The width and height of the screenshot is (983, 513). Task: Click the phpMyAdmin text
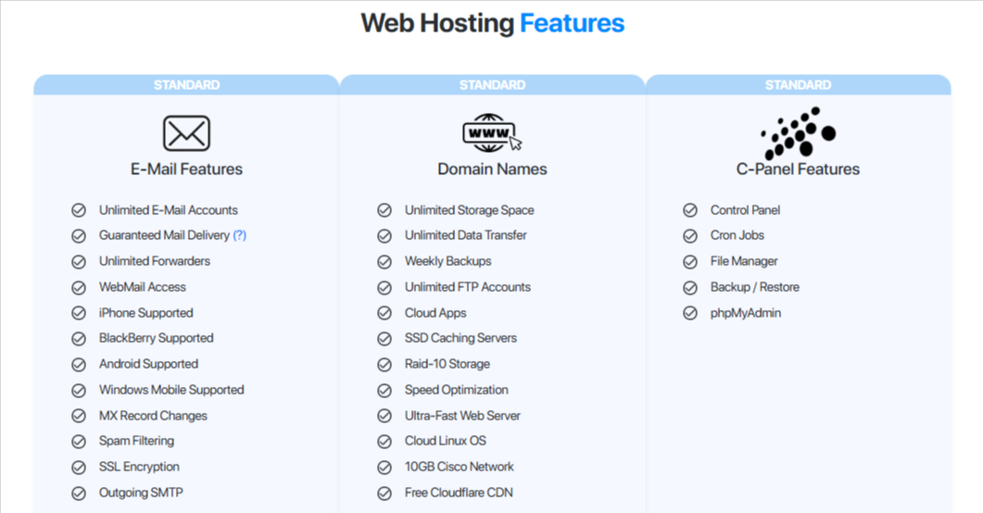(746, 313)
